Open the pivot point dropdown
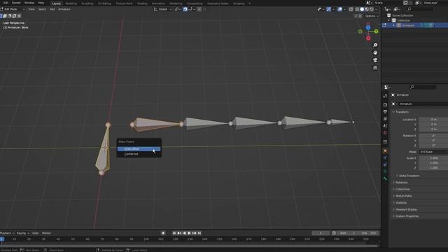Image resolution: width=448 pixels, height=252 pixels. coord(177,9)
